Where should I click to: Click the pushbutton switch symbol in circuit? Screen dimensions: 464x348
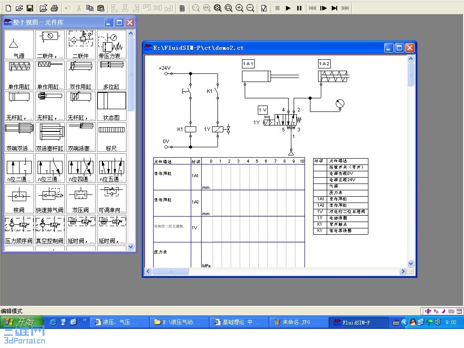(x=186, y=91)
